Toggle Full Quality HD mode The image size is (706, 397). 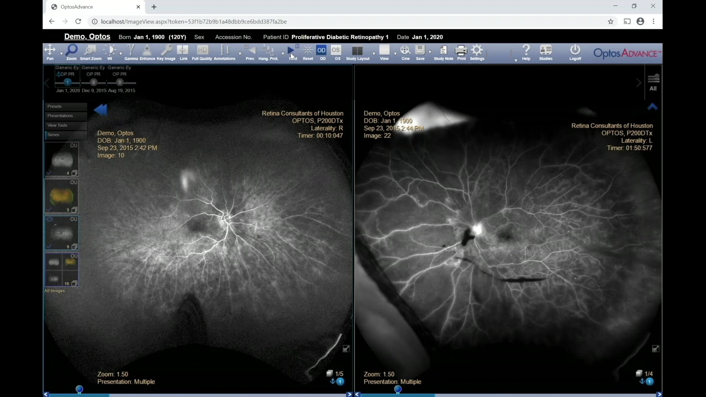pyautogui.click(x=202, y=53)
